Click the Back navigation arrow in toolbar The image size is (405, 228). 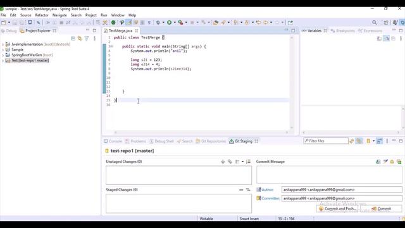266,23
